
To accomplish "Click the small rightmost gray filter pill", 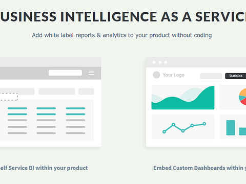I will (x=86, y=91).
